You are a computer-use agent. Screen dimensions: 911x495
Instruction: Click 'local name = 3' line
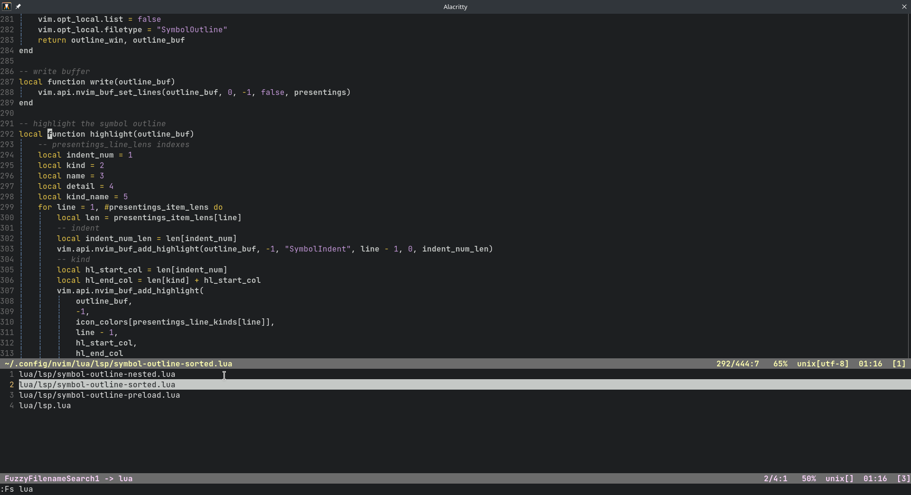[x=71, y=176]
